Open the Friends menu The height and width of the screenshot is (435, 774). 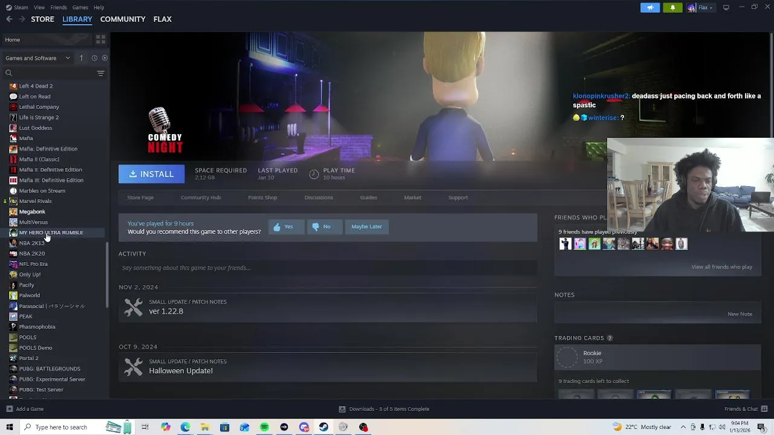59,7
